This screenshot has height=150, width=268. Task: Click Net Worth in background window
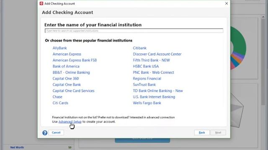tap(17, 147)
